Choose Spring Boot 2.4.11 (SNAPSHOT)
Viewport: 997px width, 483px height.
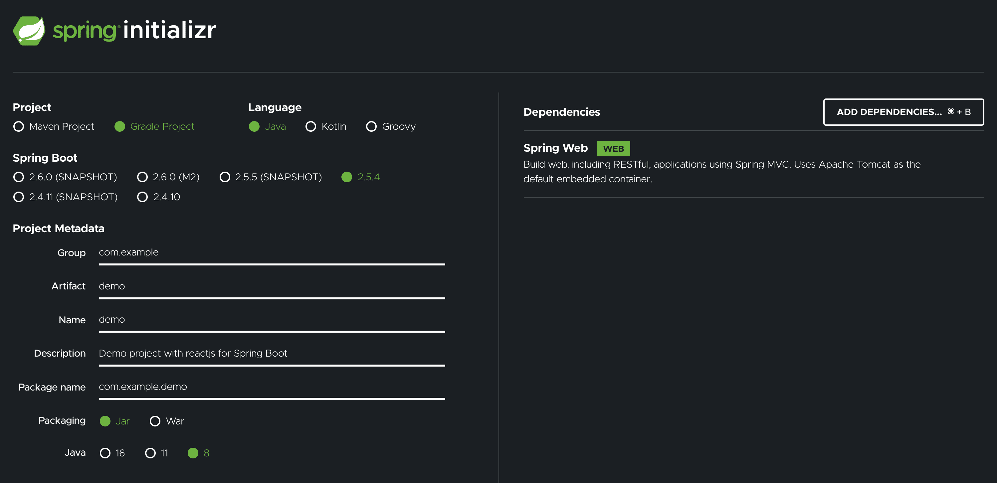(x=19, y=197)
